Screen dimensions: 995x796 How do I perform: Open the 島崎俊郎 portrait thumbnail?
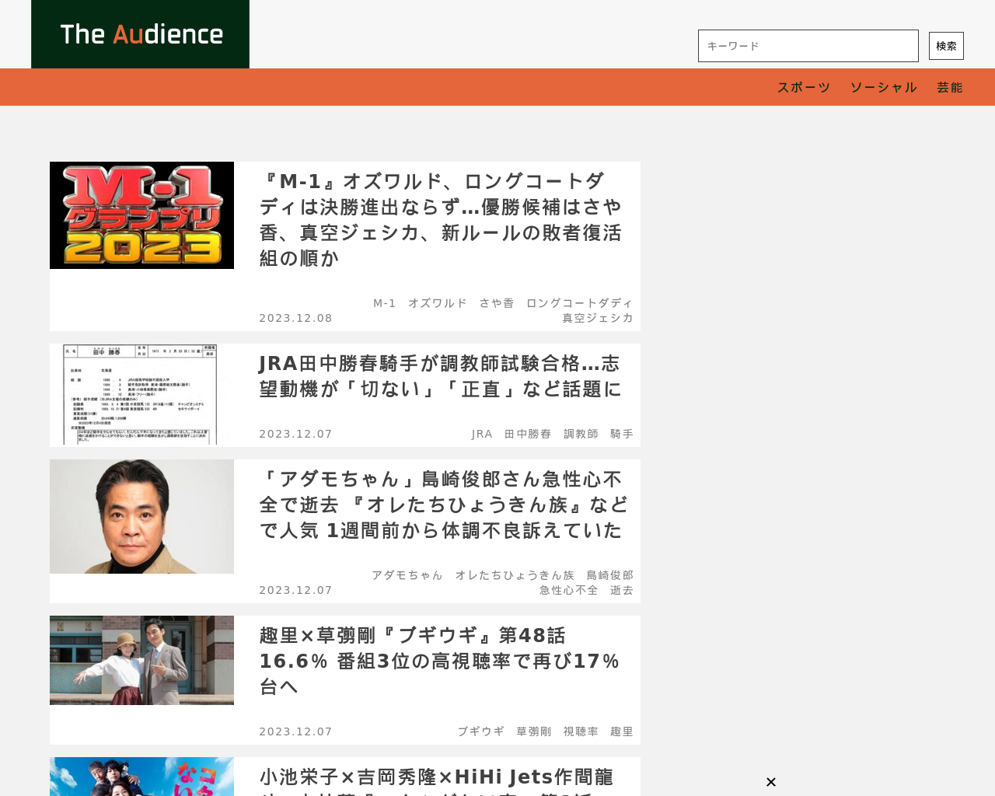(x=141, y=516)
